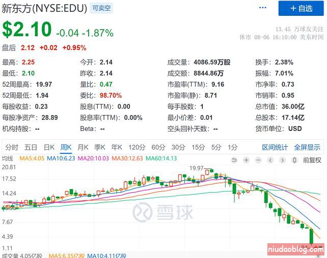Click the chart reset/undo icon
This screenshot has height=258, width=327.
coord(234,160)
